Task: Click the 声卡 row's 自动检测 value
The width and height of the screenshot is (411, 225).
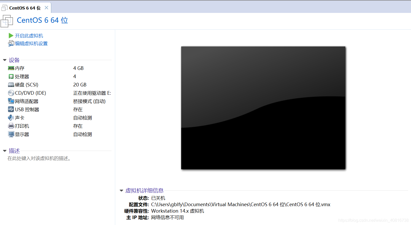Action: (x=83, y=118)
